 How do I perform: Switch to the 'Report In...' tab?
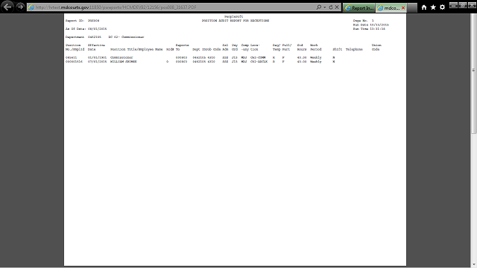pyautogui.click(x=359, y=8)
